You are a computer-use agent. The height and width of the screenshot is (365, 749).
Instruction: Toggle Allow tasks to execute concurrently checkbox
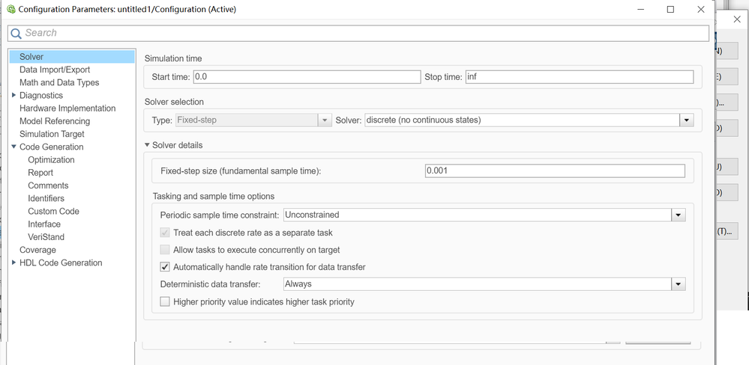click(x=165, y=250)
